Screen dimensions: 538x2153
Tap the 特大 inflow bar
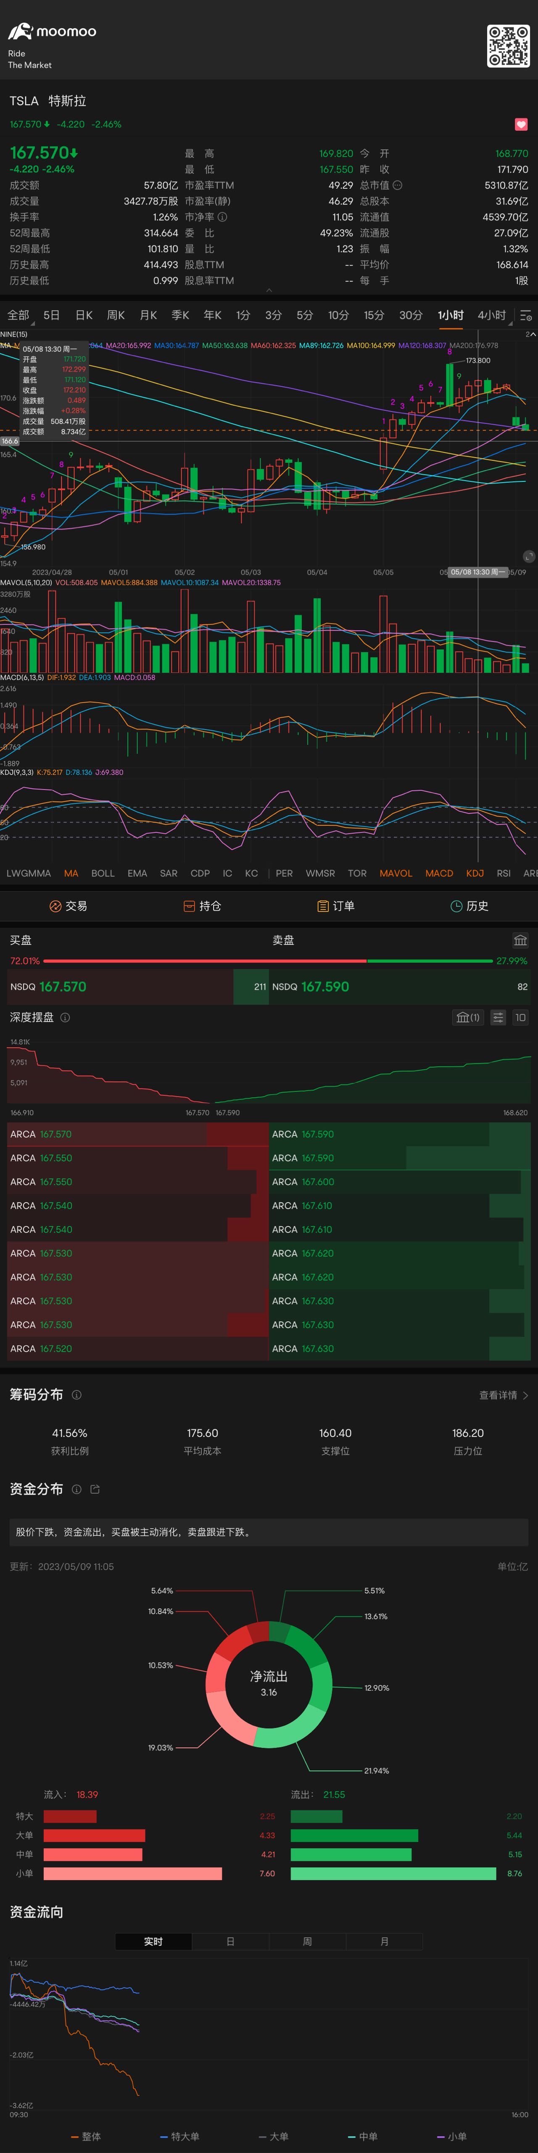click(x=70, y=1816)
